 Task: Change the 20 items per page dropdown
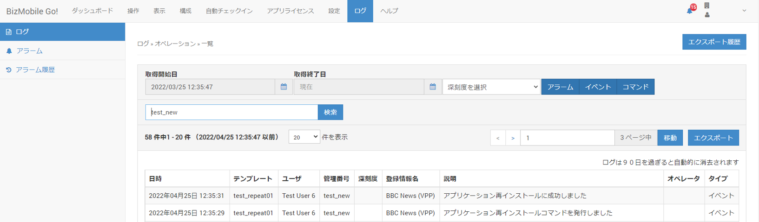(304, 137)
